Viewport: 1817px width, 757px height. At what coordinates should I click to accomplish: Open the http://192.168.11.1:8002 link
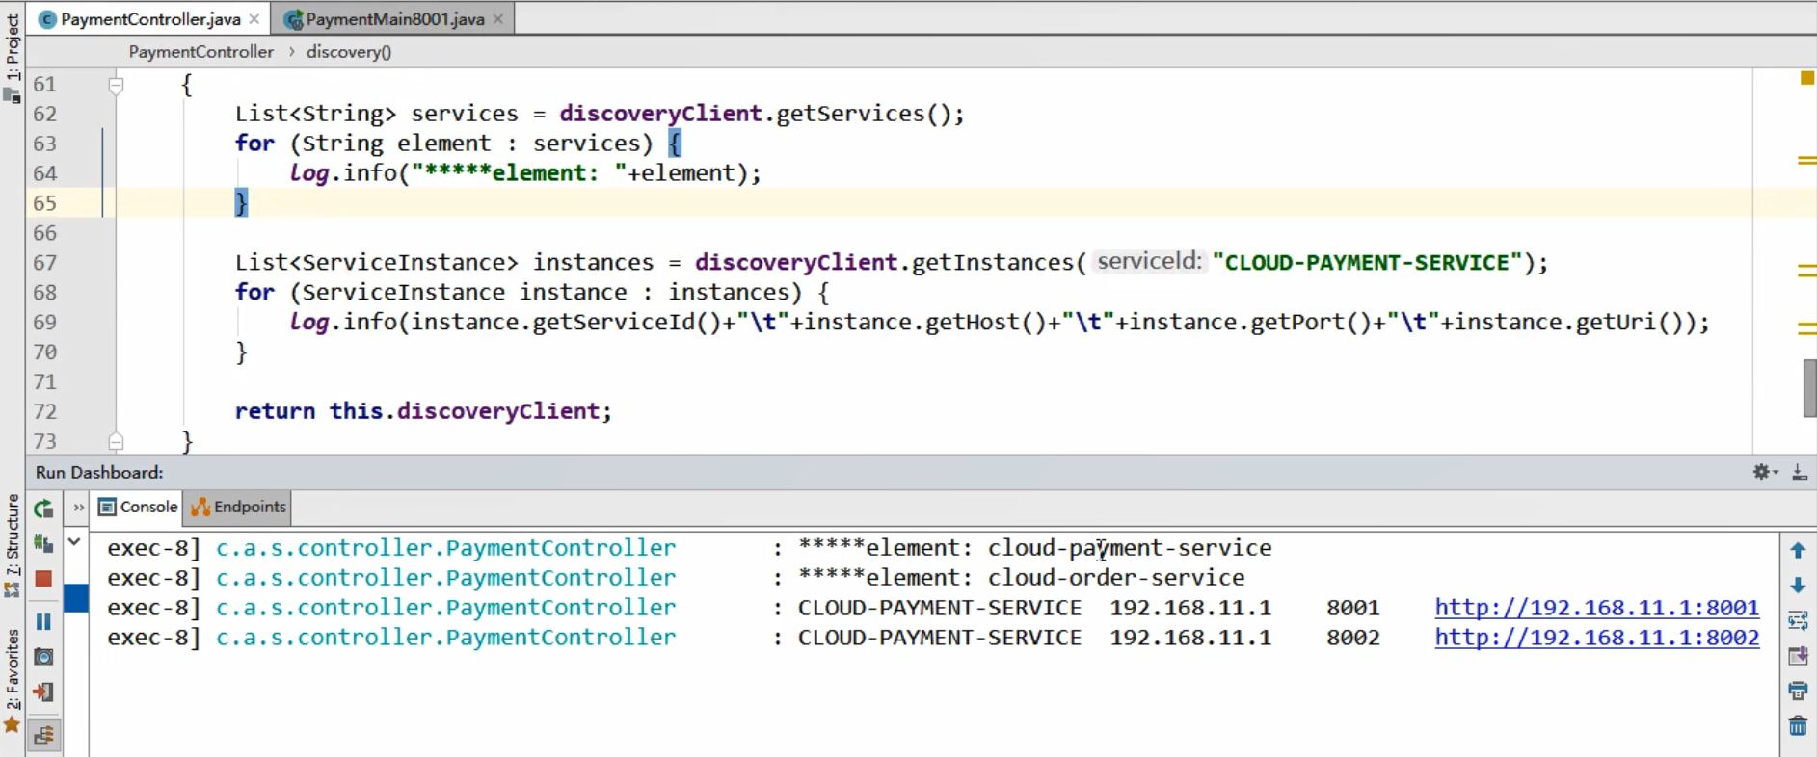click(x=1596, y=638)
